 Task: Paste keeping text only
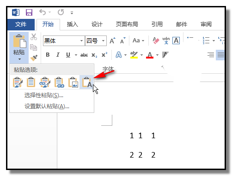pos(86,82)
